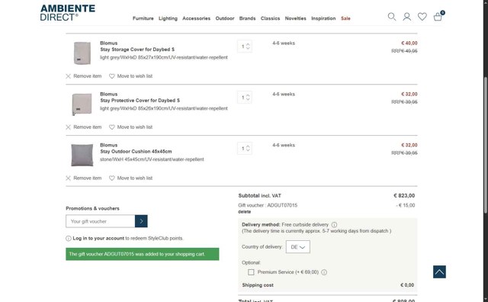Move Stay Storage Cover to wish list

130,76
